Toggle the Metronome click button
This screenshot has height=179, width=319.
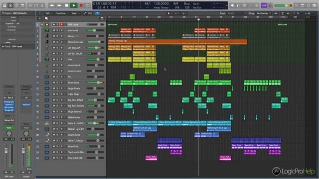(270, 5)
